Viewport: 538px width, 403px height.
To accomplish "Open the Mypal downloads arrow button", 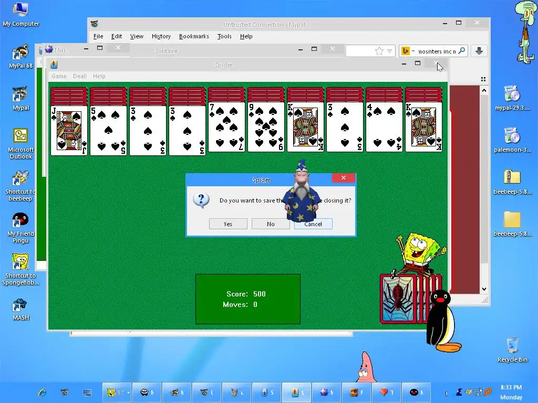I will pos(479,51).
